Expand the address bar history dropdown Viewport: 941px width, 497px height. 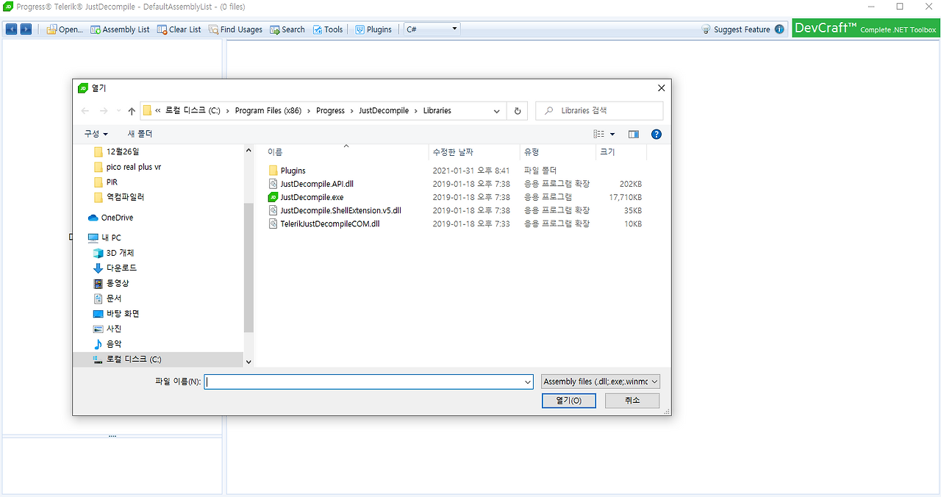[497, 110]
